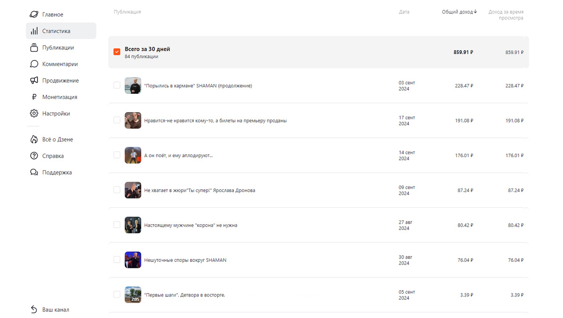
Task: Open the Настройки gear icon
Action: tap(34, 114)
